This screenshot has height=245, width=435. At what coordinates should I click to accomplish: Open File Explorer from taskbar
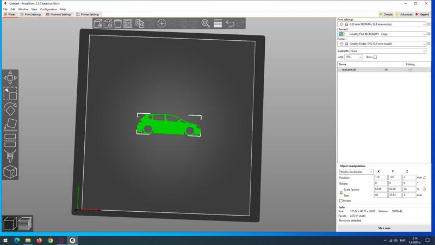click(x=28, y=241)
